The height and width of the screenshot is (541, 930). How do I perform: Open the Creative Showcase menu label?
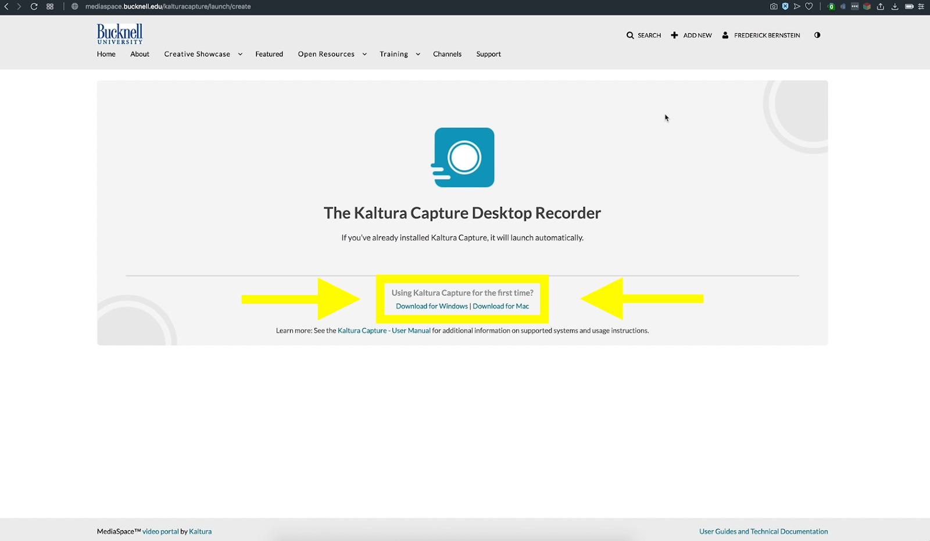tap(197, 54)
